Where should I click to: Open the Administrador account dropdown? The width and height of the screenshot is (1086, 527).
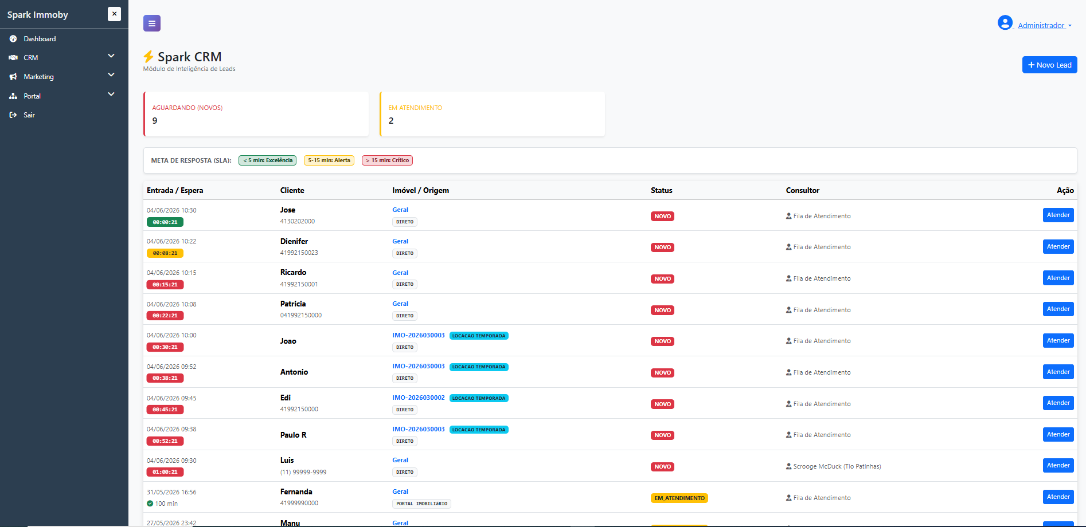coord(1044,25)
